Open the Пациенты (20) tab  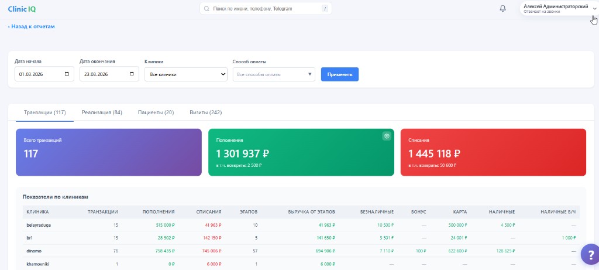[x=156, y=112]
